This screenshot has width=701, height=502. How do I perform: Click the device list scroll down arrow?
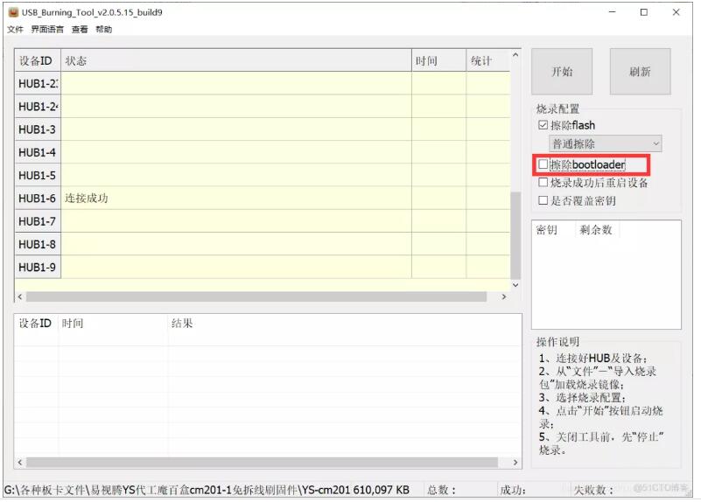[x=515, y=285]
